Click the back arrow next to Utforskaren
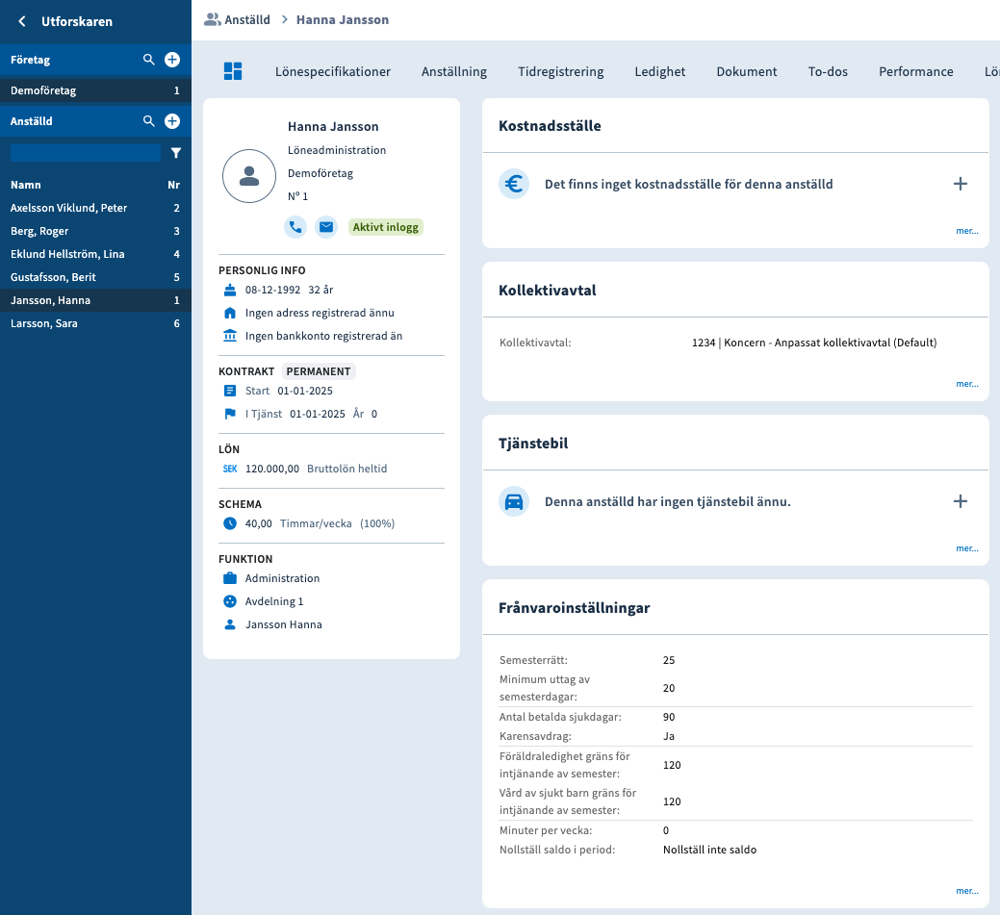This screenshot has height=915, width=1000. (x=22, y=21)
